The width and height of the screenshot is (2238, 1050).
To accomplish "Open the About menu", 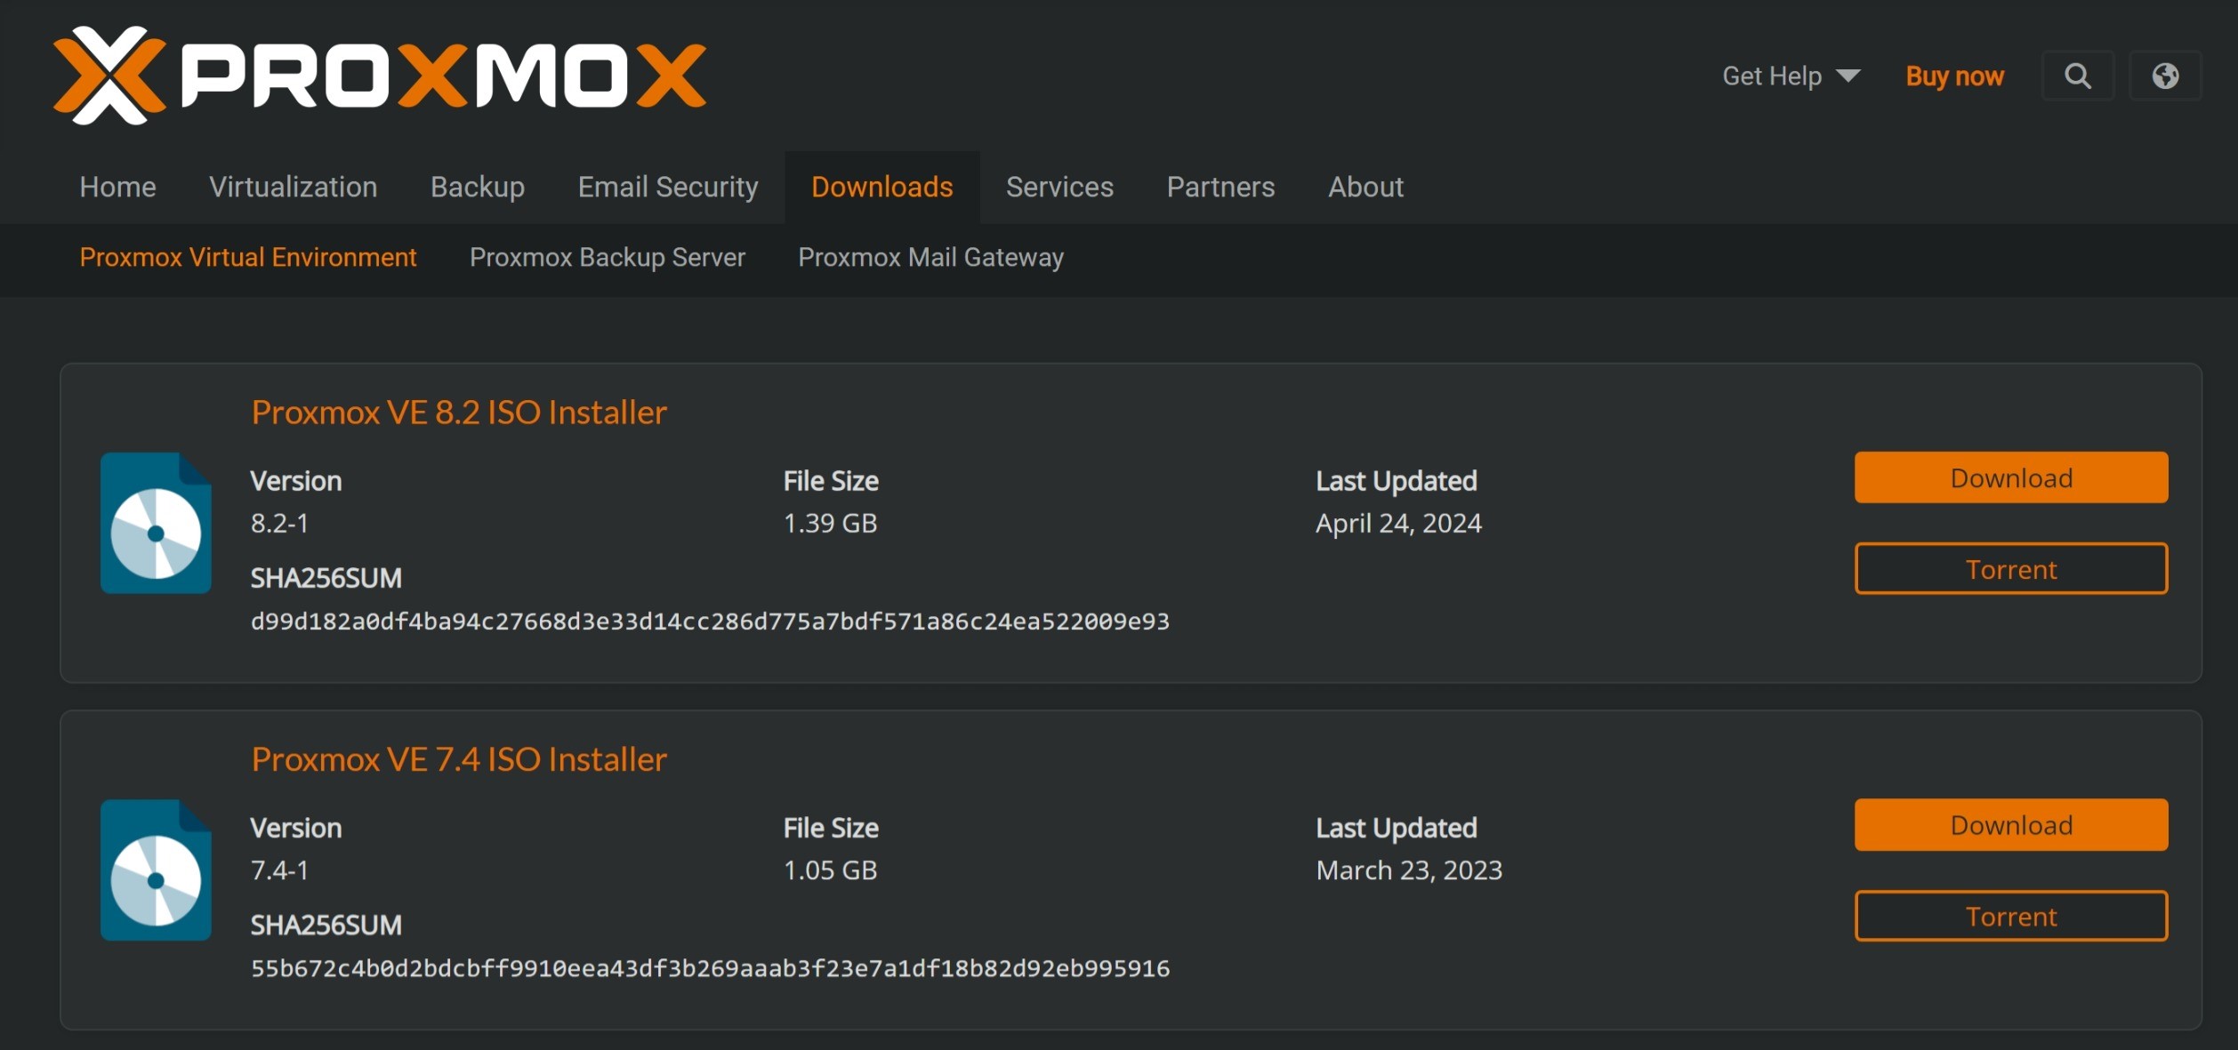I will click(x=1365, y=187).
